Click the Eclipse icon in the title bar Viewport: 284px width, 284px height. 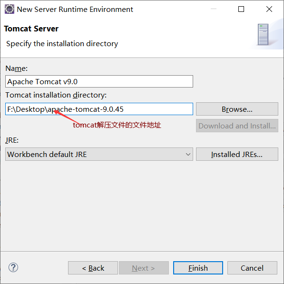pyautogui.click(x=9, y=9)
